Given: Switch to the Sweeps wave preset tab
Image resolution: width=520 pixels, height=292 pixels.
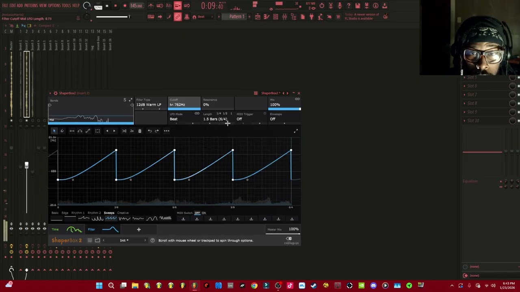Looking at the screenshot, I should click(x=109, y=213).
